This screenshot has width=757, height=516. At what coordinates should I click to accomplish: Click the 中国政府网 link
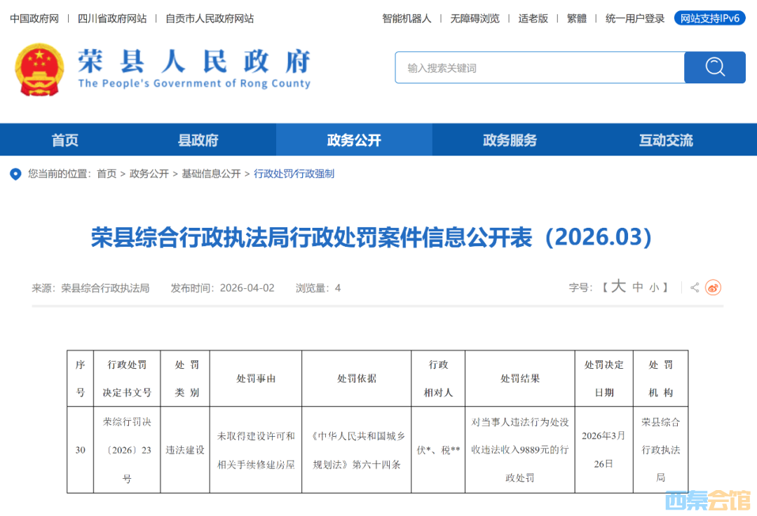coord(34,18)
